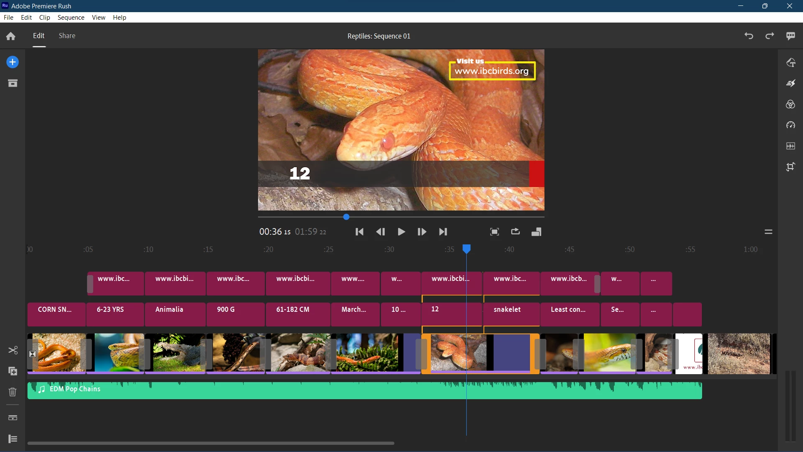Image resolution: width=803 pixels, height=452 pixels.
Task: Select the scissors split clip tool
Action: click(13, 350)
